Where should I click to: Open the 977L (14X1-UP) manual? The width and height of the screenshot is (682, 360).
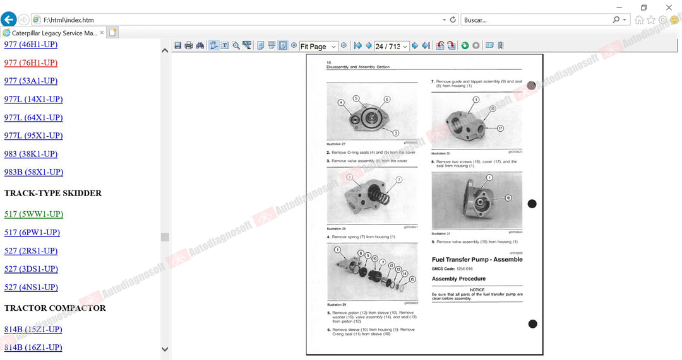[x=33, y=99]
